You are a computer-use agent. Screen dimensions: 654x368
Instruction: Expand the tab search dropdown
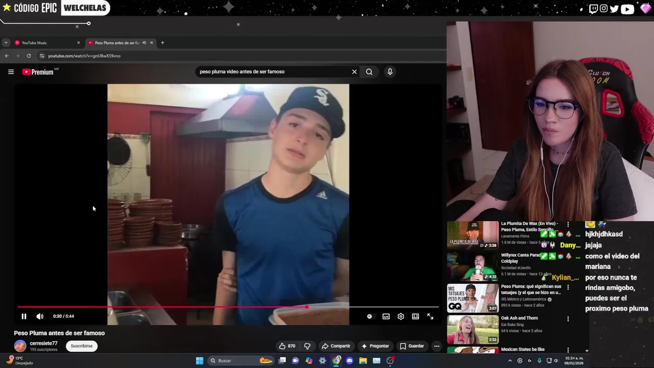coord(6,43)
